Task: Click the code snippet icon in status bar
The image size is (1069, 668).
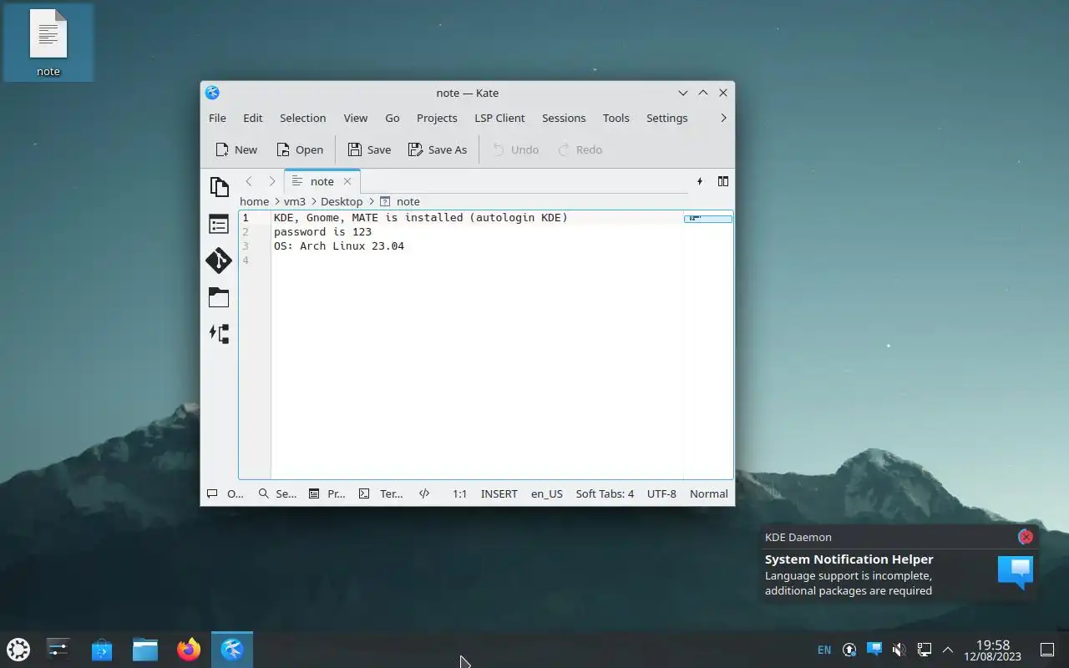Action: coord(424,493)
